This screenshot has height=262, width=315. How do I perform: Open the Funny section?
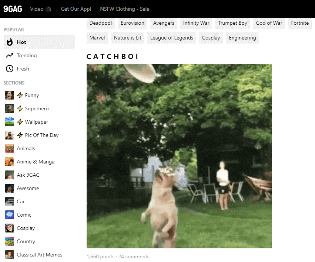32,95
